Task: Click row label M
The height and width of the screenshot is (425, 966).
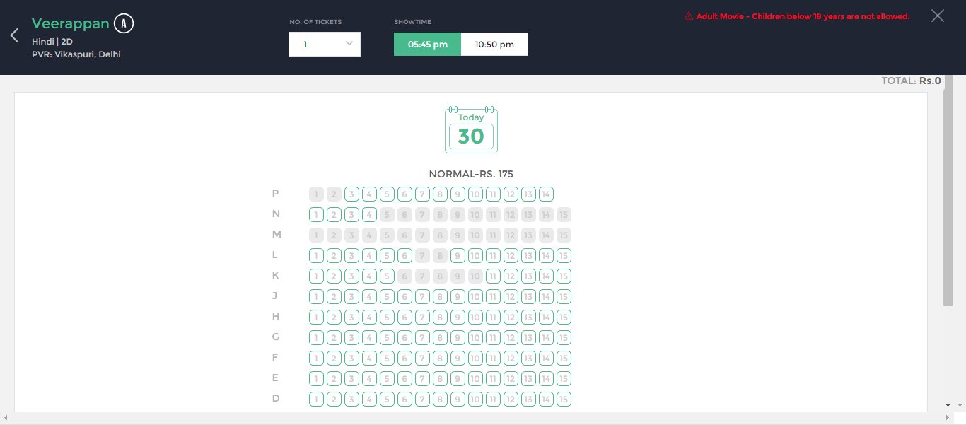Action: [277, 234]
